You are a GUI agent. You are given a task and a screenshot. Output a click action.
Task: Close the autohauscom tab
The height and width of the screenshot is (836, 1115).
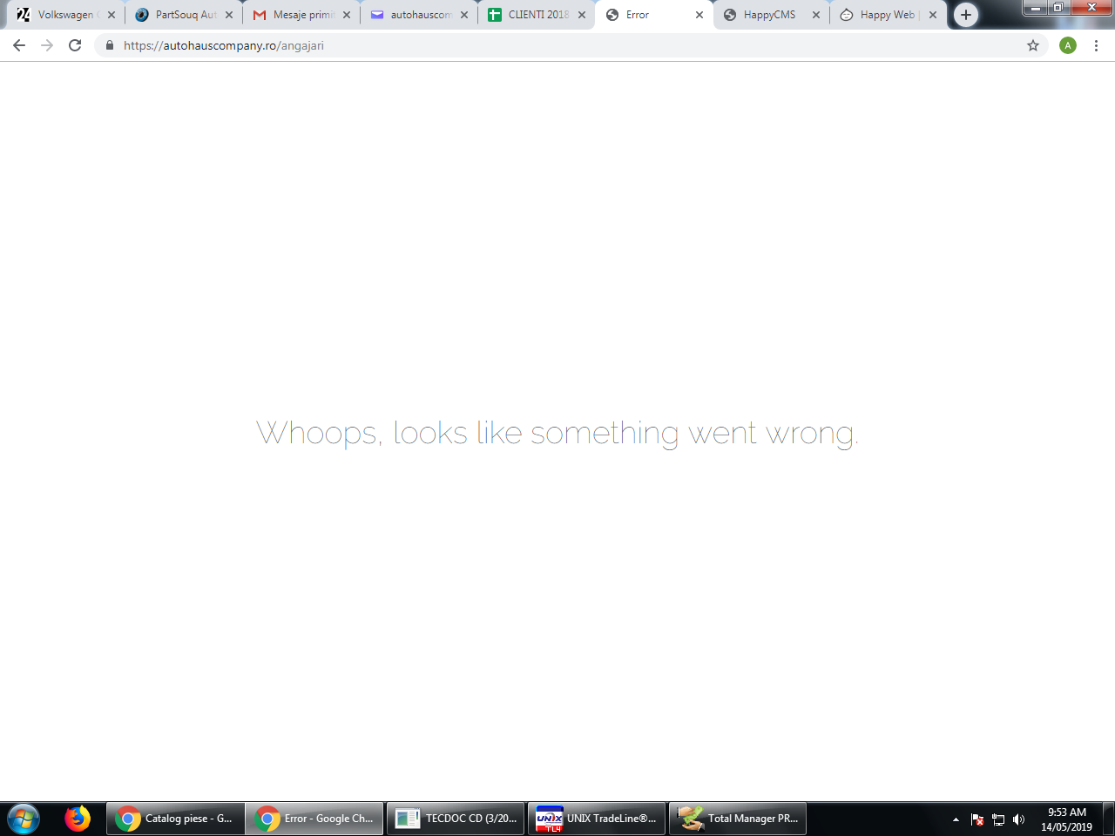(464, 15)
